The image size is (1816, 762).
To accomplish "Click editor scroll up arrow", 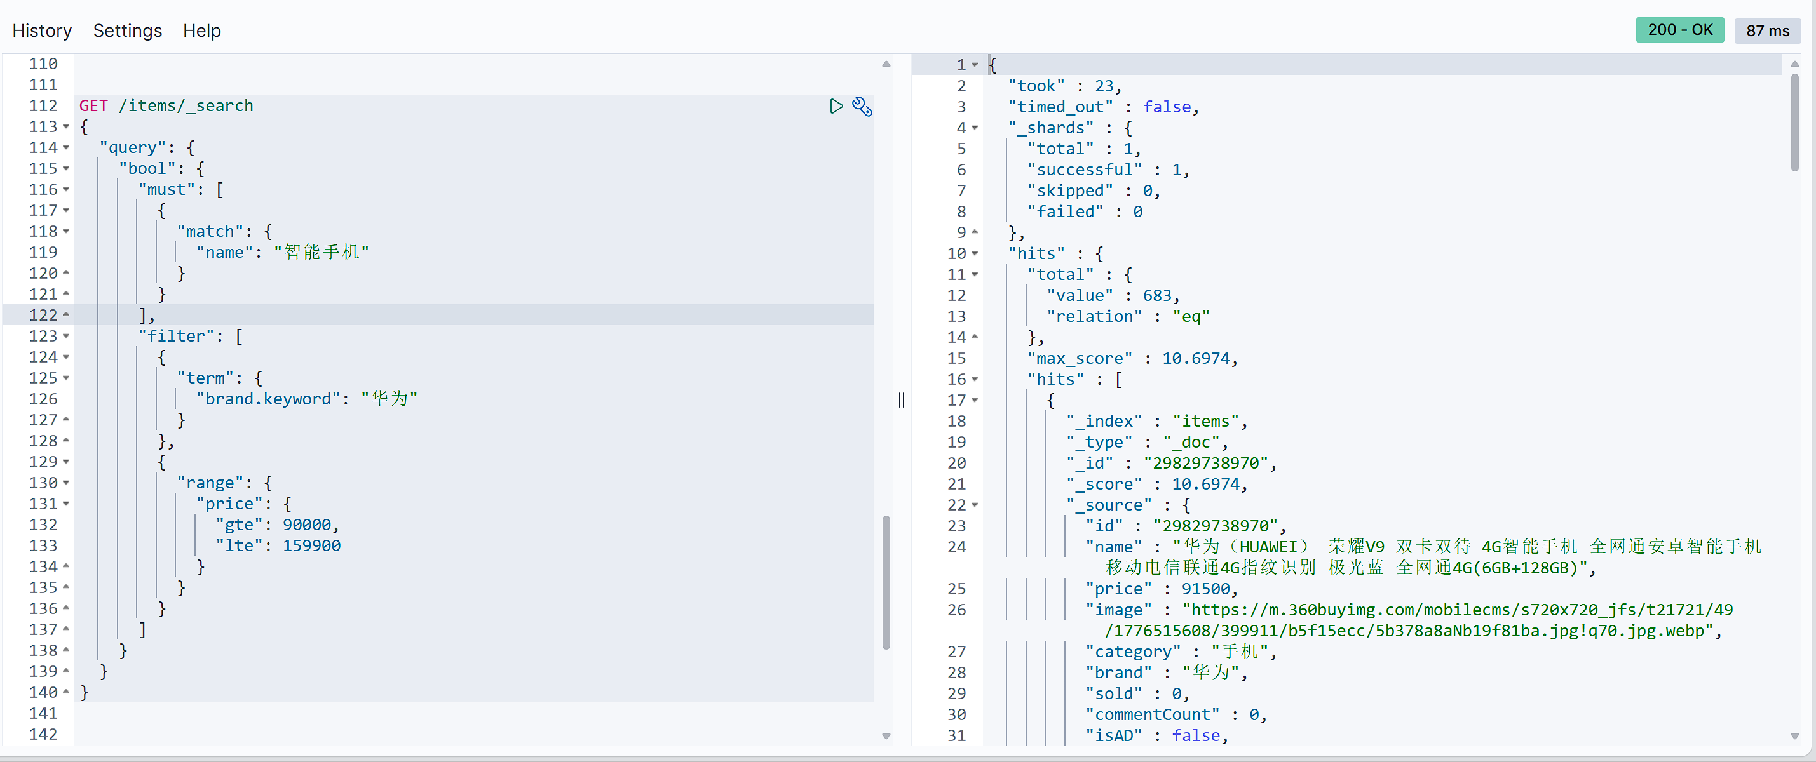I will point(886,64).
